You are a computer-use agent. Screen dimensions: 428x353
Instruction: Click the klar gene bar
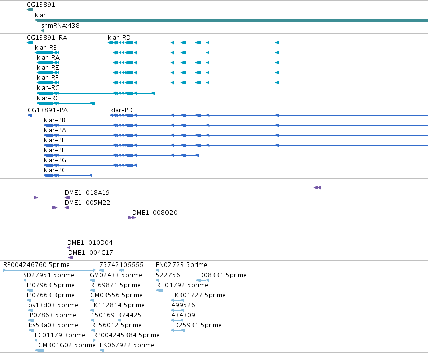pyautogui.click(x=231, y=20)
